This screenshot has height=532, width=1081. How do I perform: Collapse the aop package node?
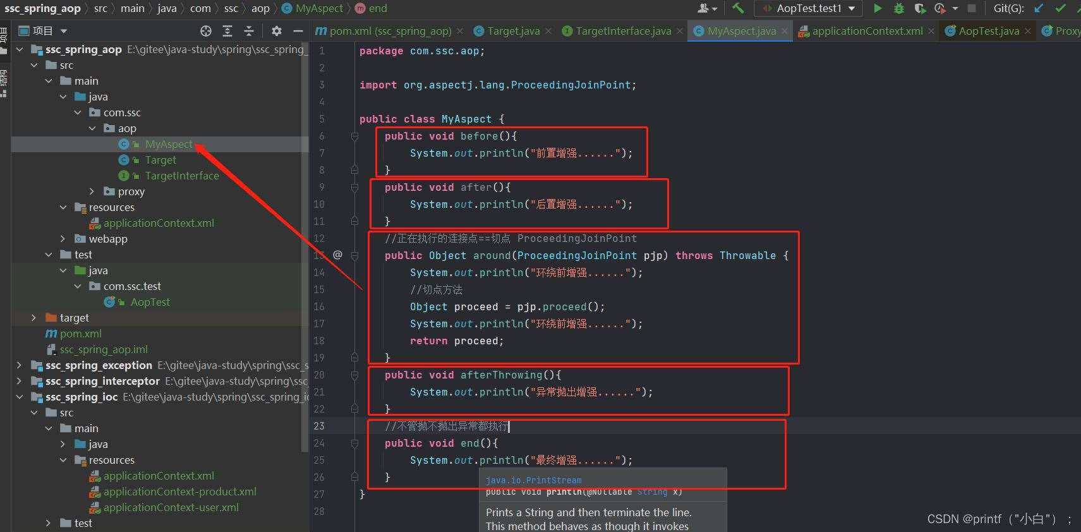point(92,128)
